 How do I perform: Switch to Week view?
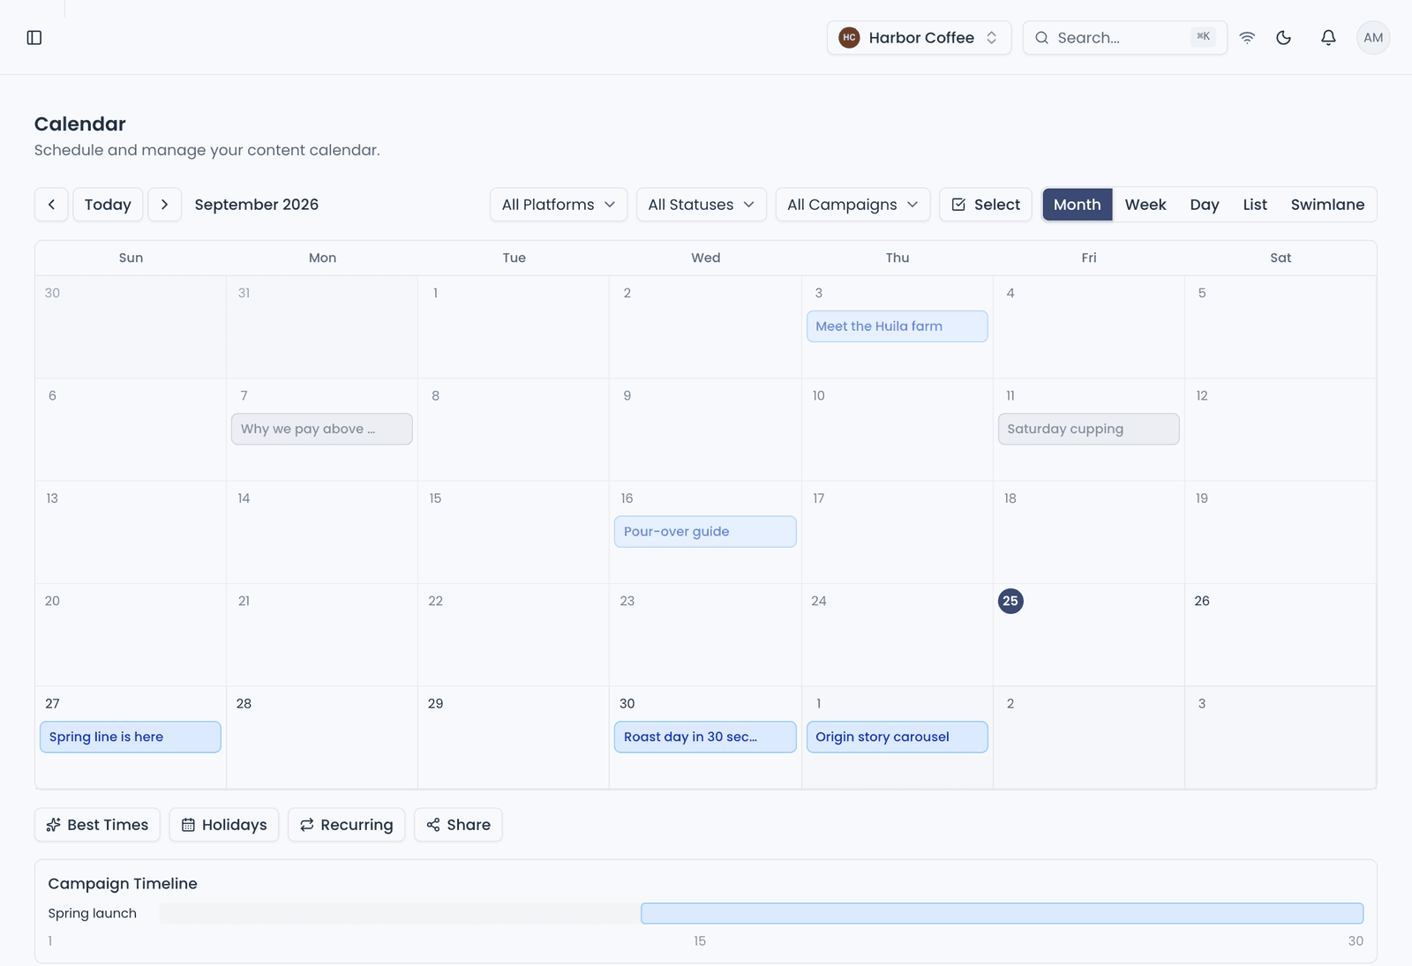click(x=1145, y=205)
